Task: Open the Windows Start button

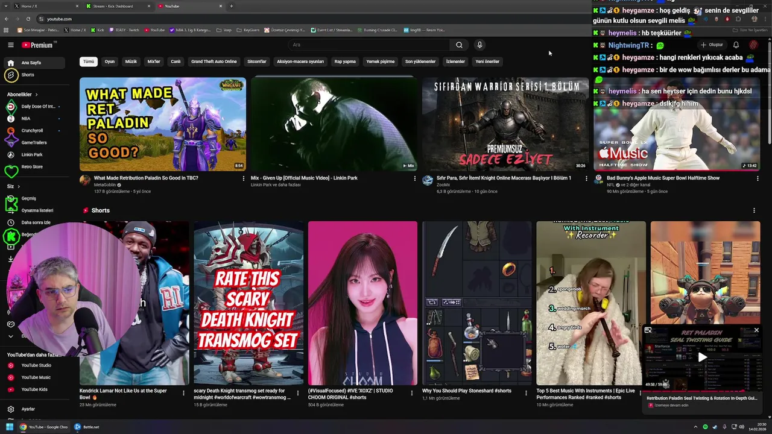Action: [x=10, y=427]
